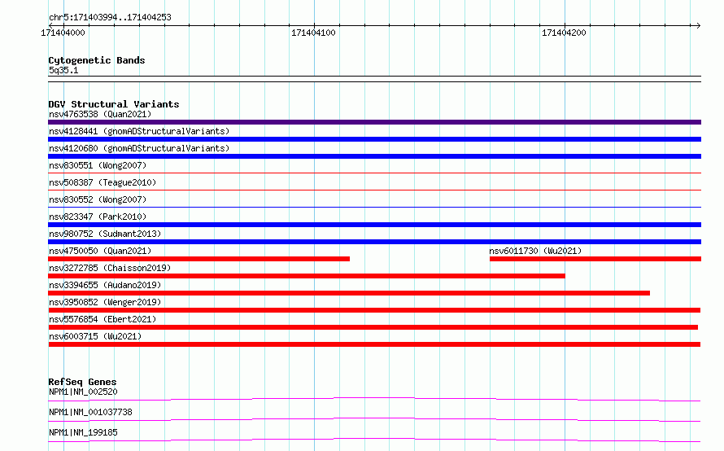Screen dimensions: 724x451
Task: Select the Cytogenetic Bands track title
Action: pos(97,60)
